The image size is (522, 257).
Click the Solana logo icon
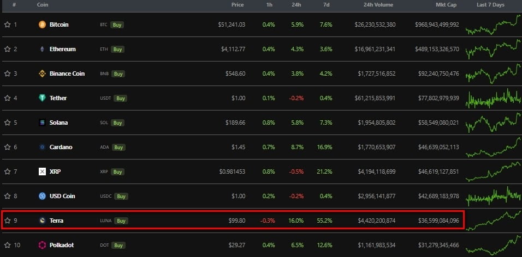click(x=42, y=123)
